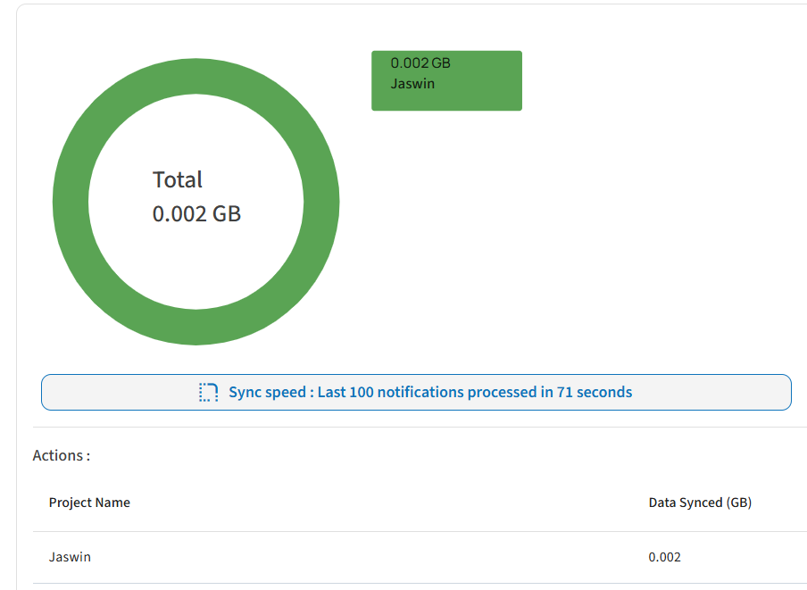Click the "Last" word in the sync banner
The width and height of the screenshot is (807, 590).
[x=331, y=393]
